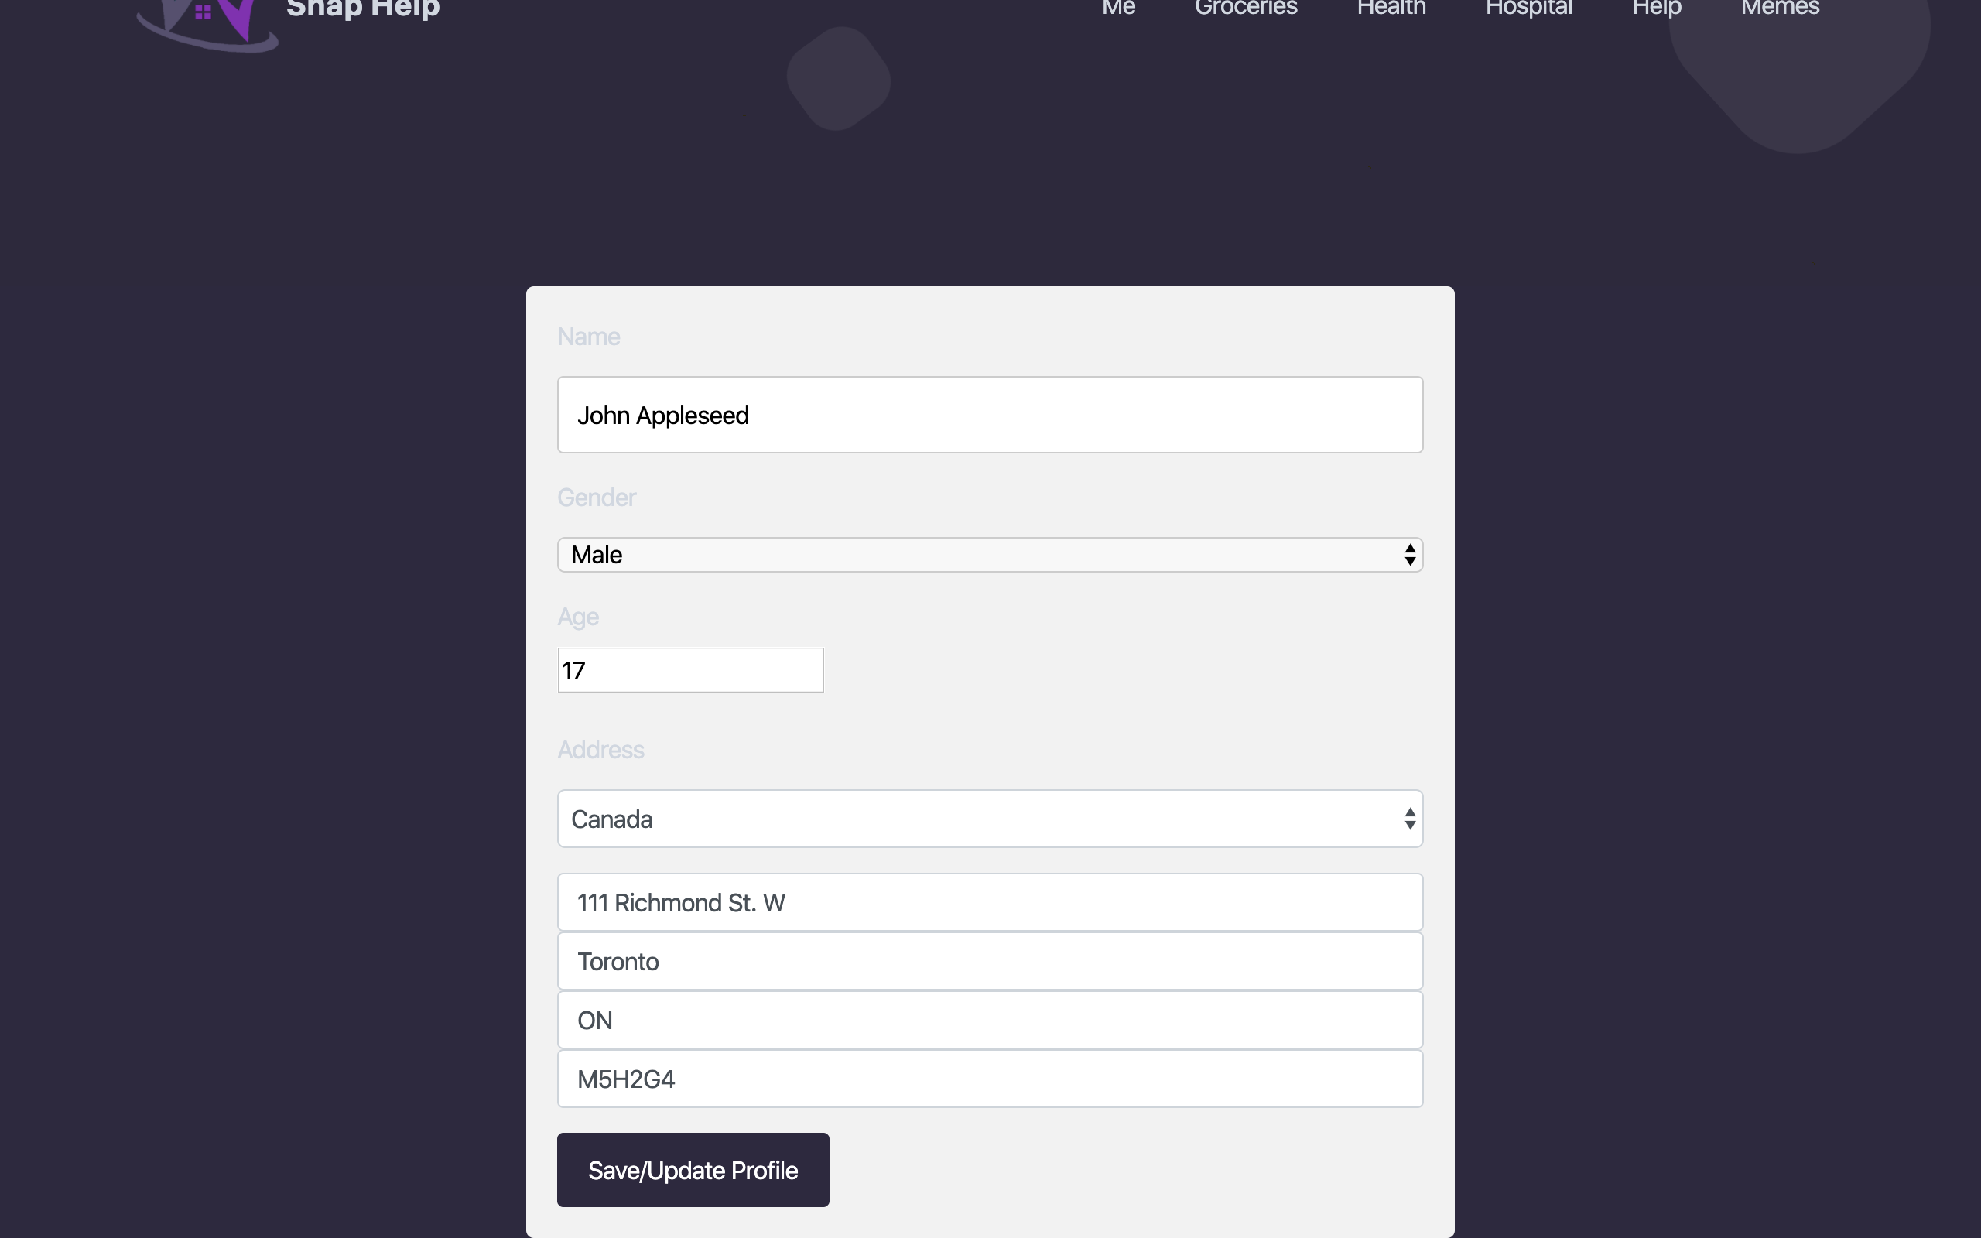The width and height of the screenshot is (1981, 1238).
Task: Click the Toronto city field
Action: coord(990,961)
